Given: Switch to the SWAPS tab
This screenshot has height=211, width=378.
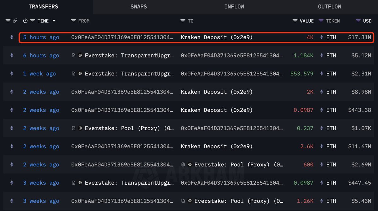Looking at the screenshot, I should coord(139,7).
